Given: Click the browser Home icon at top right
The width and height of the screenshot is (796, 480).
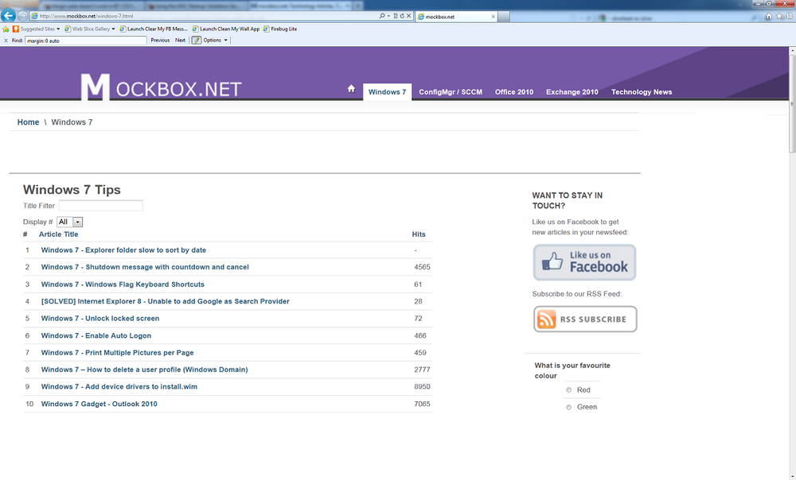Looking at the screenshot, I should click(769, 16).
